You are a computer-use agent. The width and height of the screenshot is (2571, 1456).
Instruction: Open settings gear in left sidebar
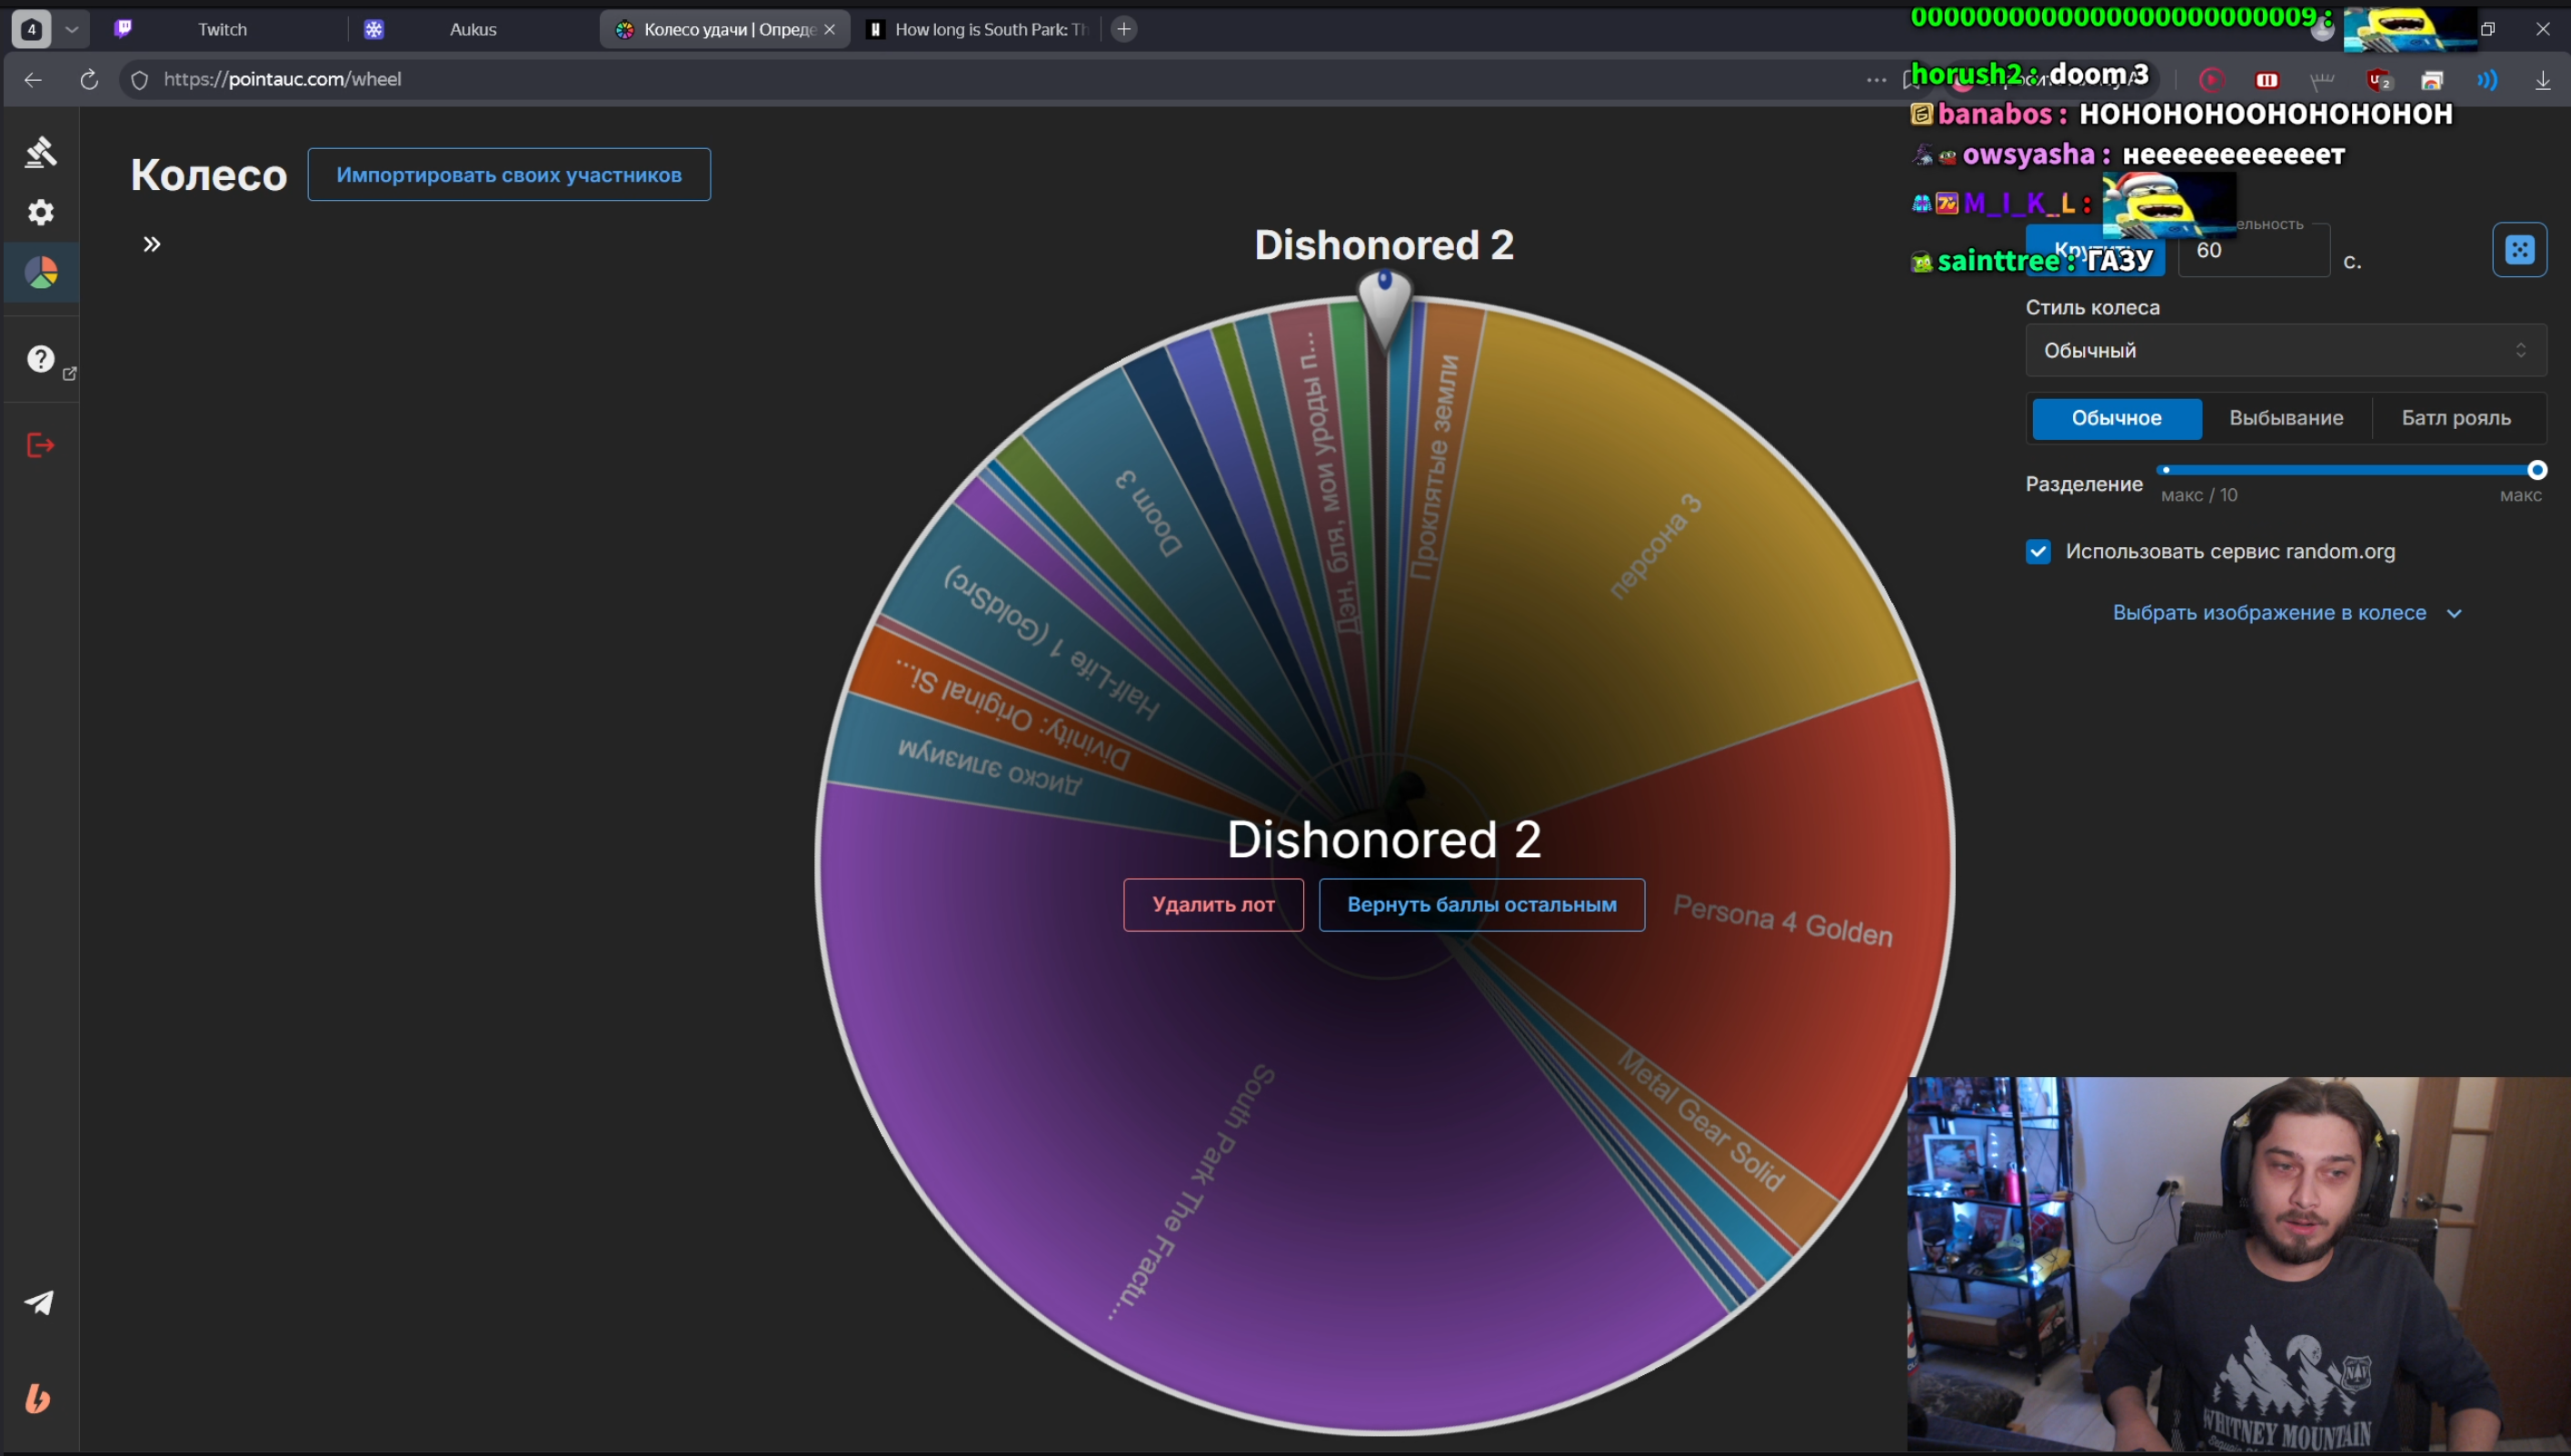coord(40,212)
